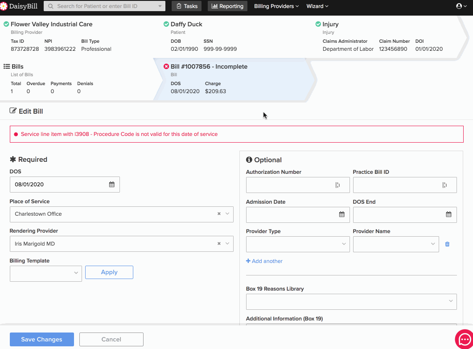The width and height of the screenshot is (473, 349).
Task: Open the Injury details page
Action: tap(330, 24)
